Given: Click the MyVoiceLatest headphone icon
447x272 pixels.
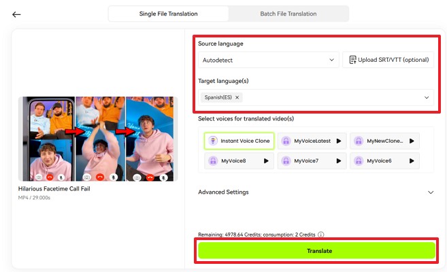Looking at the screenshot, I should pyautogui.click(x=286, y=141).
